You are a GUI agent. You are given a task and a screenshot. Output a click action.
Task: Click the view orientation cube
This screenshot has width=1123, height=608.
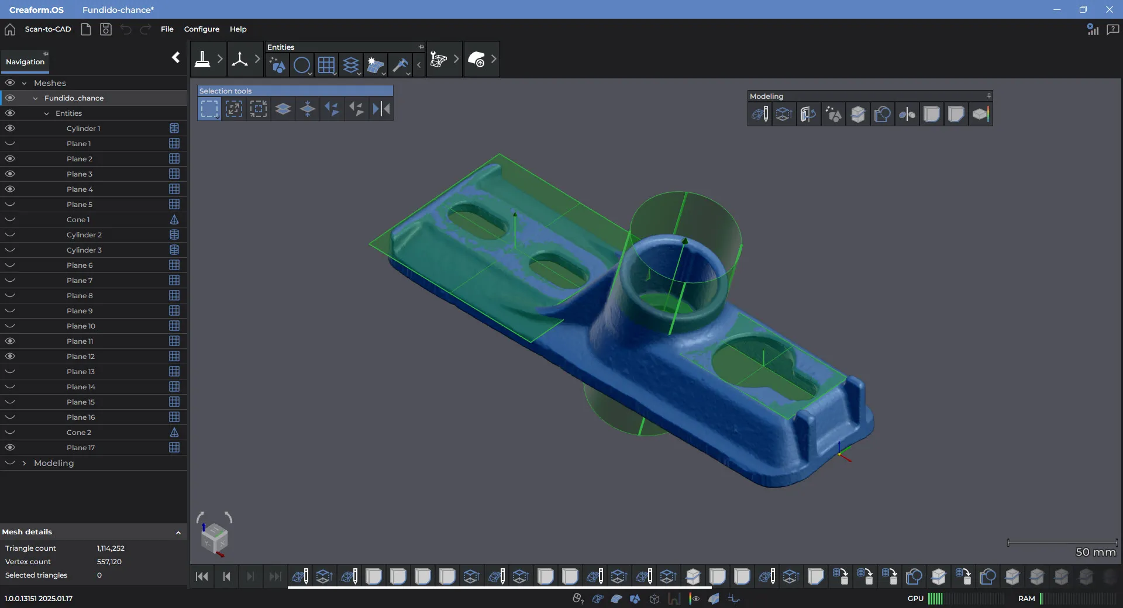click(214, 538)
